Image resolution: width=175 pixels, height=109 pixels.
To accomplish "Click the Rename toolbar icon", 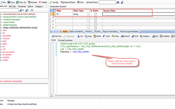I will [x=29, y=2].
